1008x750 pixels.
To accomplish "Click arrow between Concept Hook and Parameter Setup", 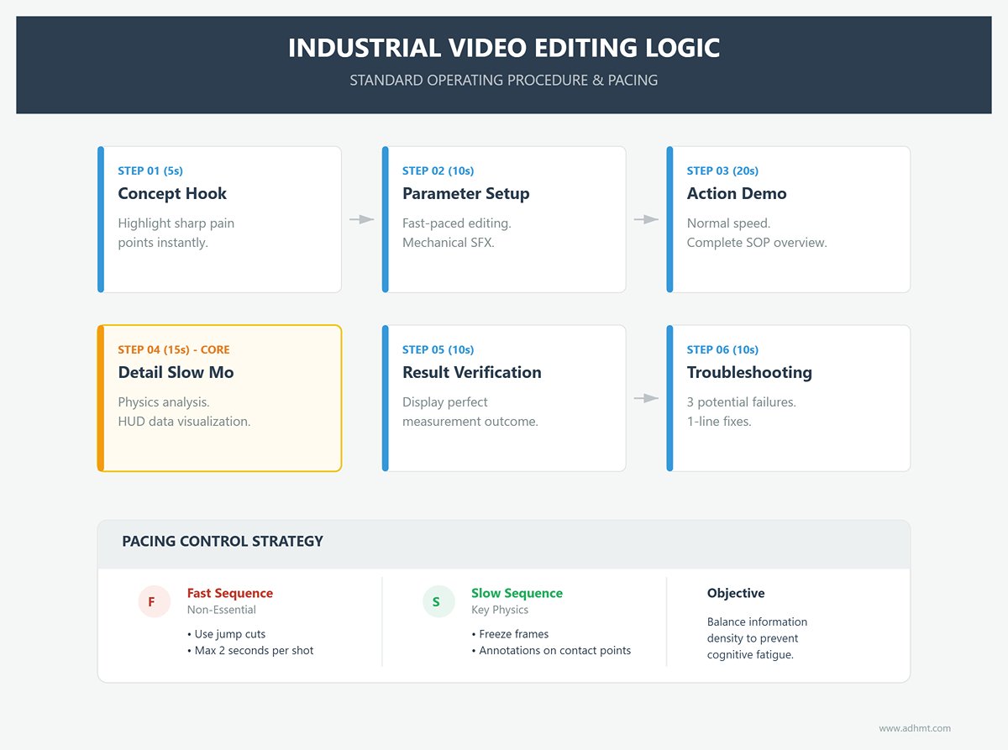I will pos(362,219).
